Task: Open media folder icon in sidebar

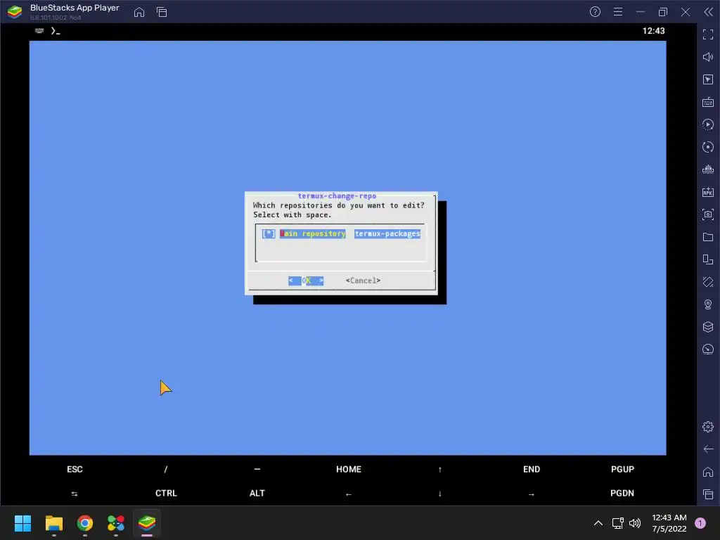Action: (708, 237)
